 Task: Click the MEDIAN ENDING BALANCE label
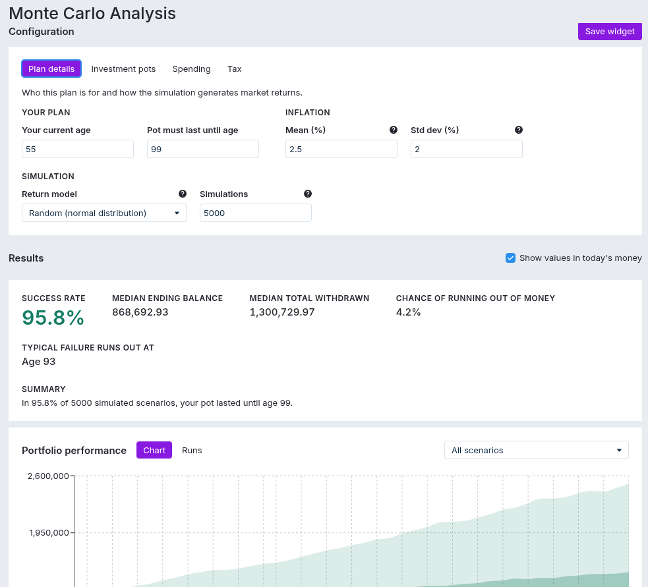pyautogui.click(x=167, y=298)
